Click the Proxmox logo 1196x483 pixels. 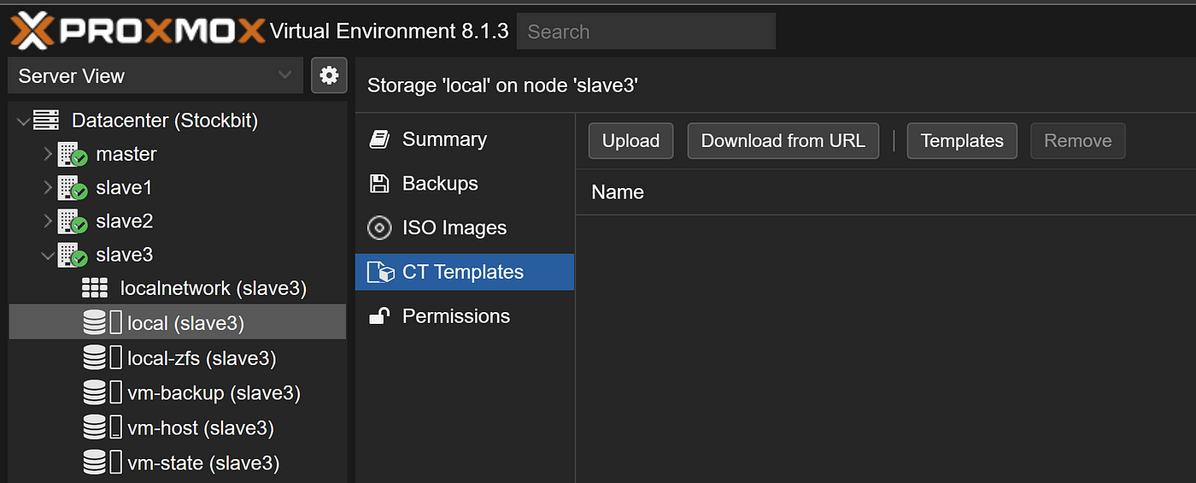[x=138, y=32]
